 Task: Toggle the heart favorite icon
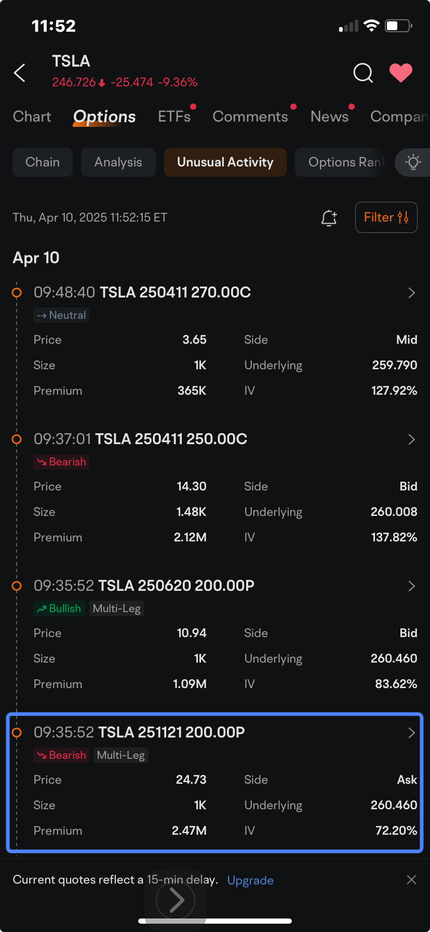tap(401, 73)
